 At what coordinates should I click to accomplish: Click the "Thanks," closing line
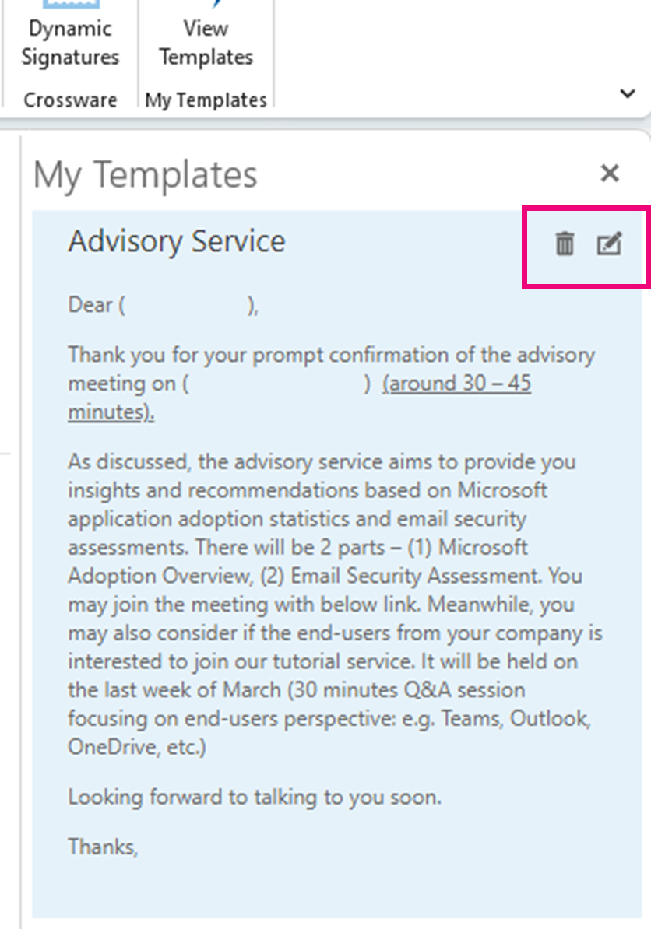tap(103, 847)
